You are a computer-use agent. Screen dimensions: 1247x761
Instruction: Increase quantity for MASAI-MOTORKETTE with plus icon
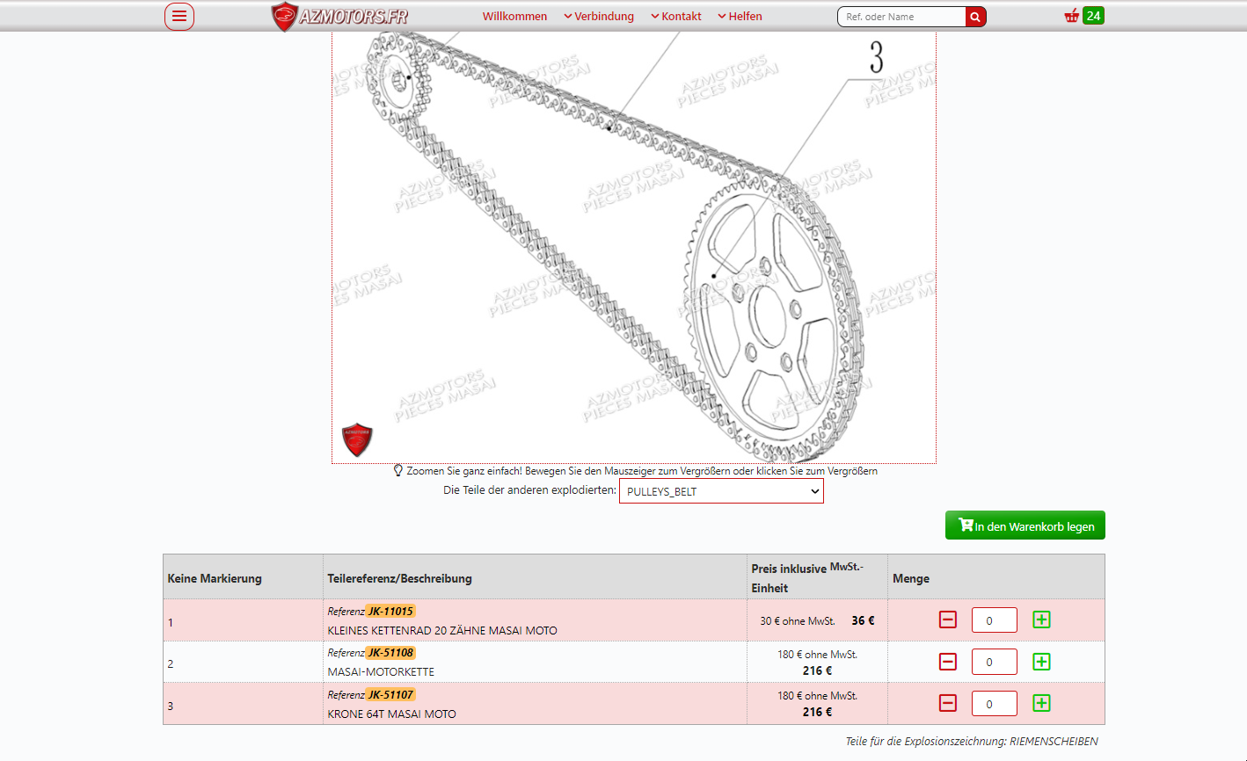(1041, 662)
